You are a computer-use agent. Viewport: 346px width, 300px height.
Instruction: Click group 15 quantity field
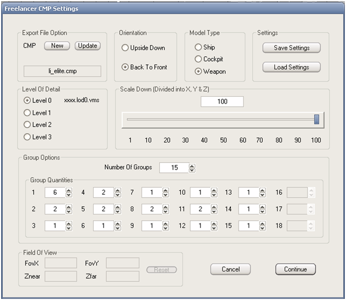(248, 226)
